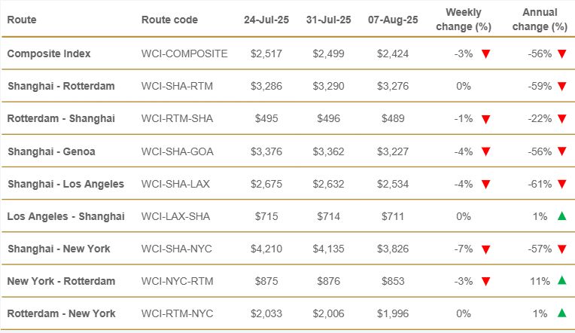Select the Route column header
Image resolution: width=575 pixels, height=333 pixels.
[22, 20]
